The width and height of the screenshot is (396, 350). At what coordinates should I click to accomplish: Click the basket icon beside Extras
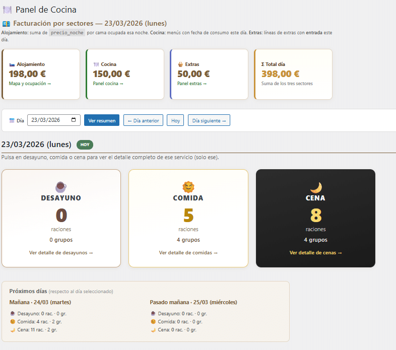point(180,64)
